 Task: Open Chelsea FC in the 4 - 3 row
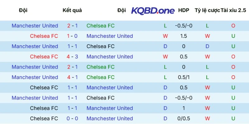point(44,57)
